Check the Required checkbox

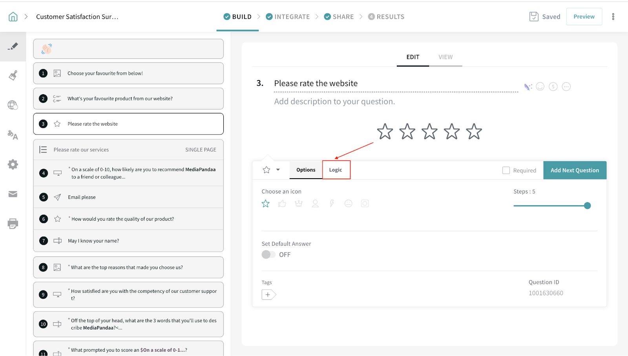point(506,170)
